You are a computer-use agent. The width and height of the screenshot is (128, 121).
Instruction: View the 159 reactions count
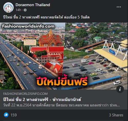14,115
